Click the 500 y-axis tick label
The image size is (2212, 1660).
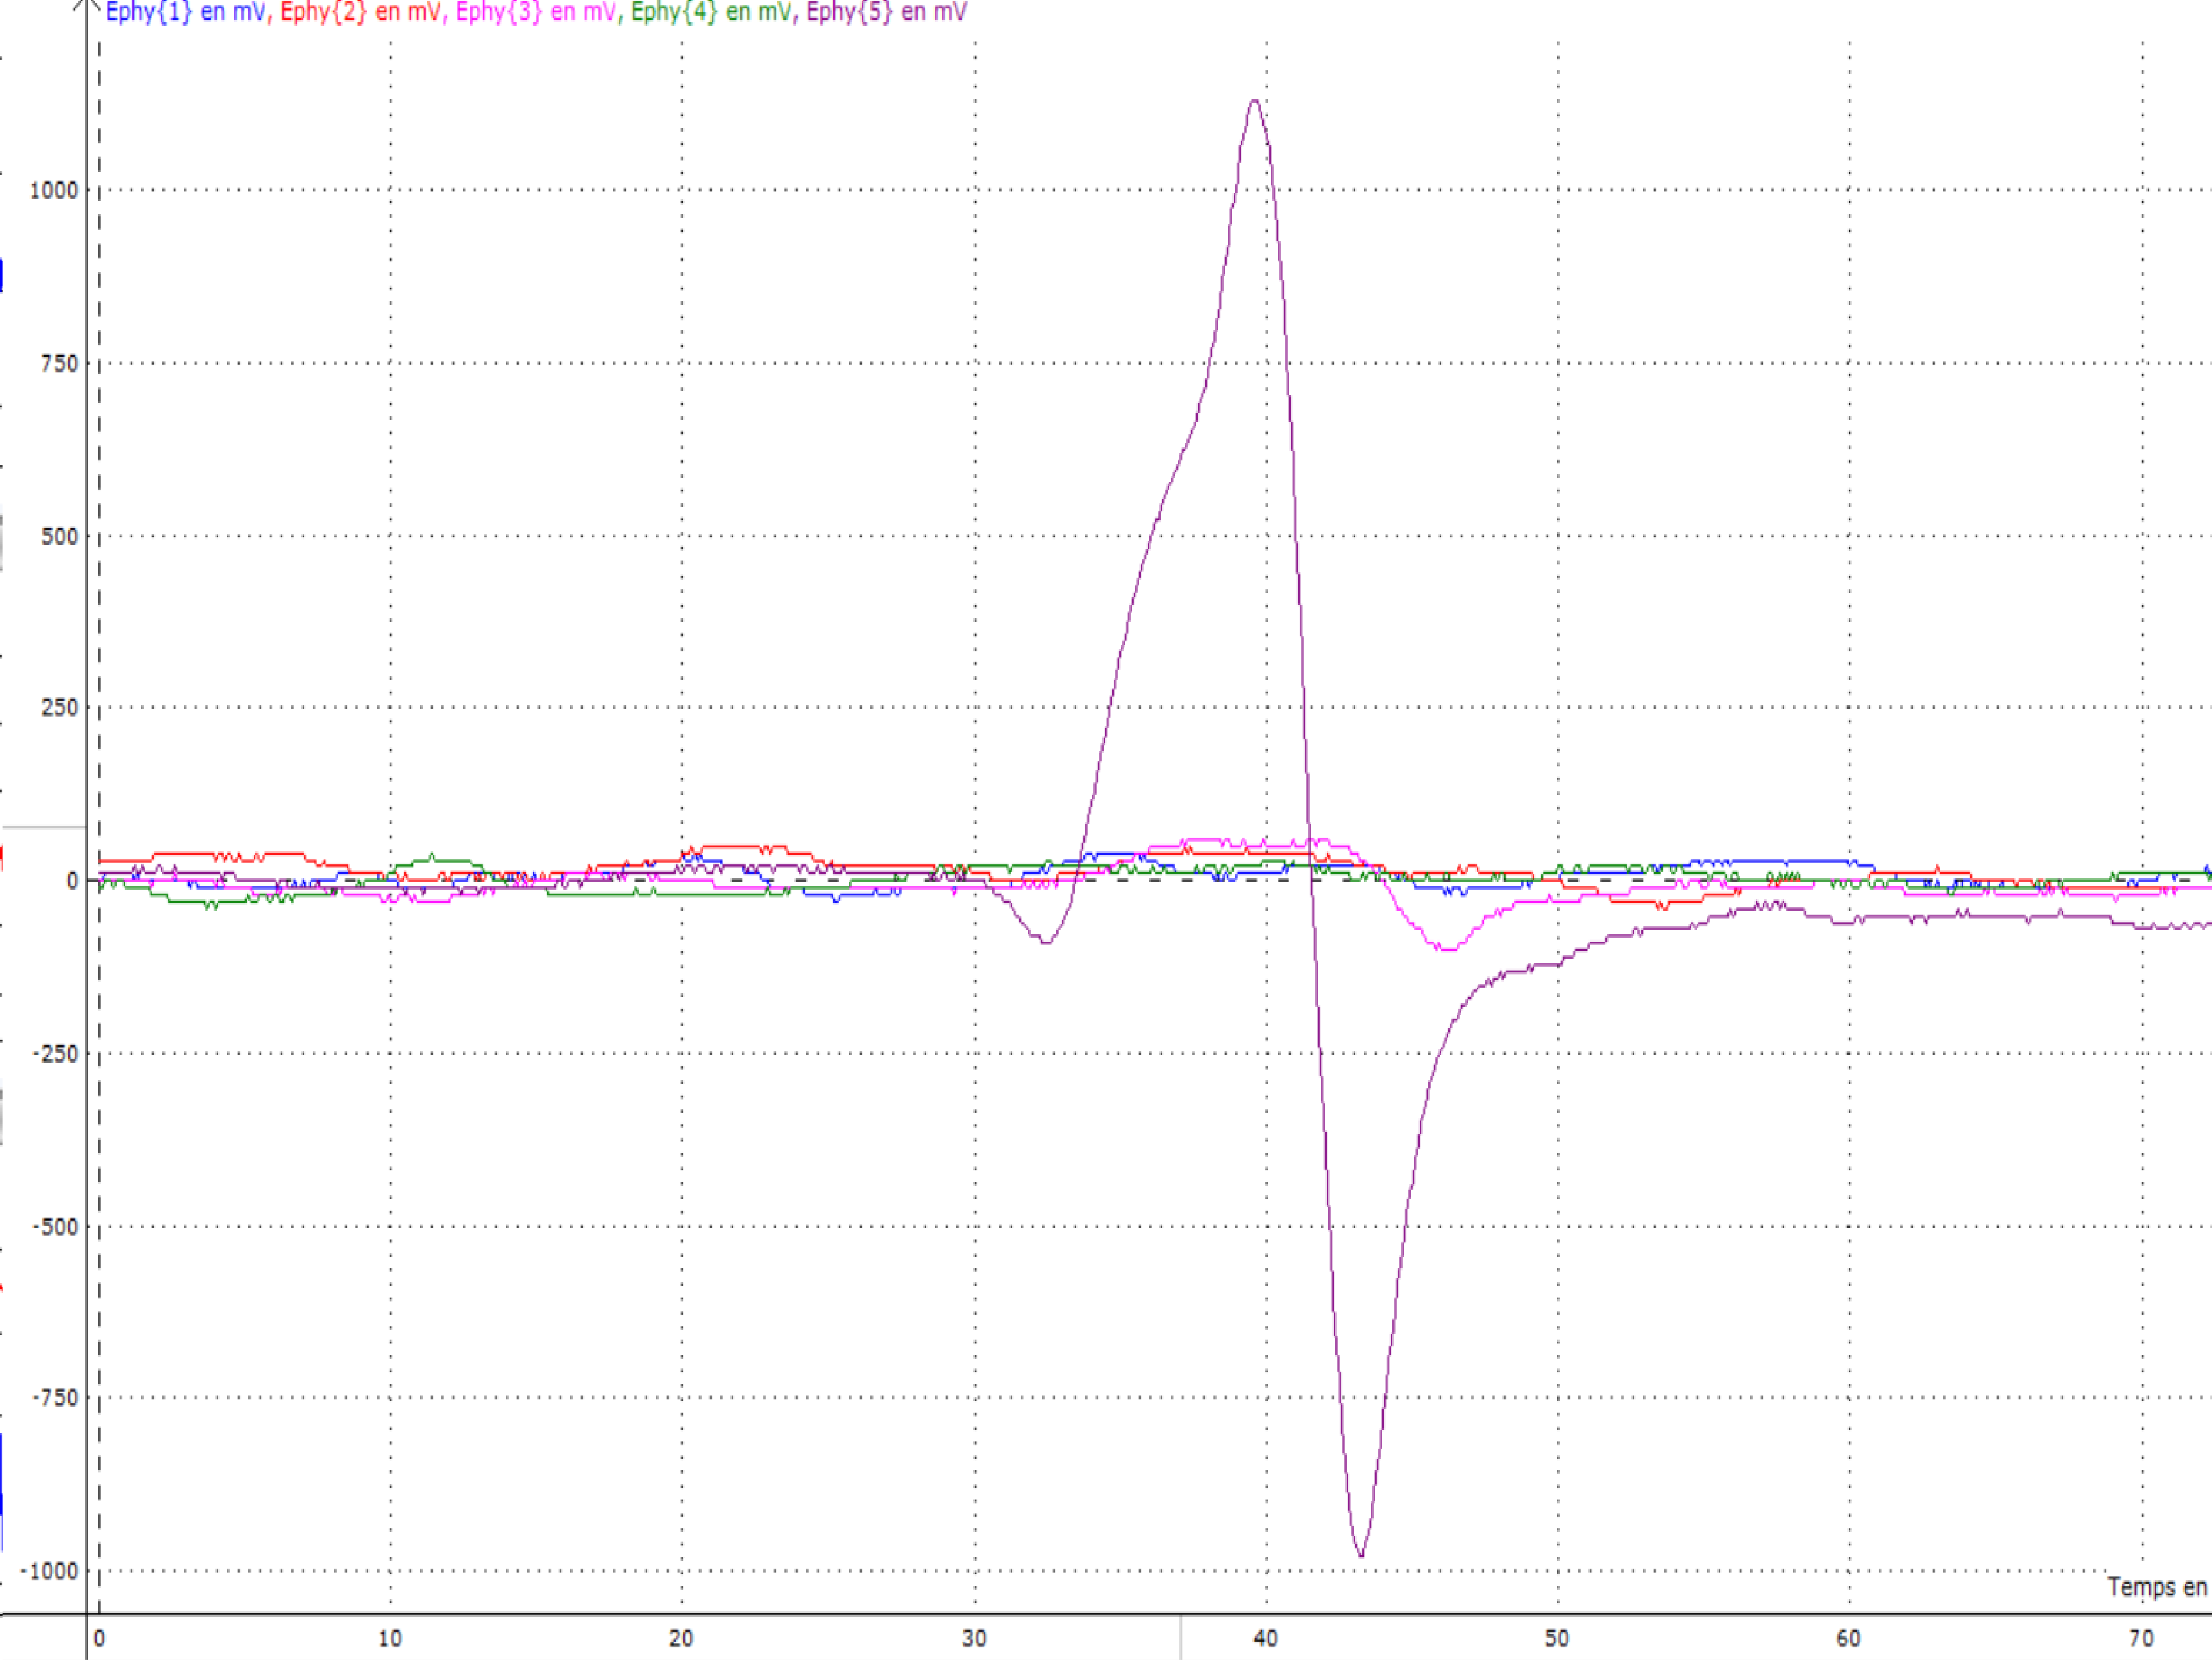point(59,537)
